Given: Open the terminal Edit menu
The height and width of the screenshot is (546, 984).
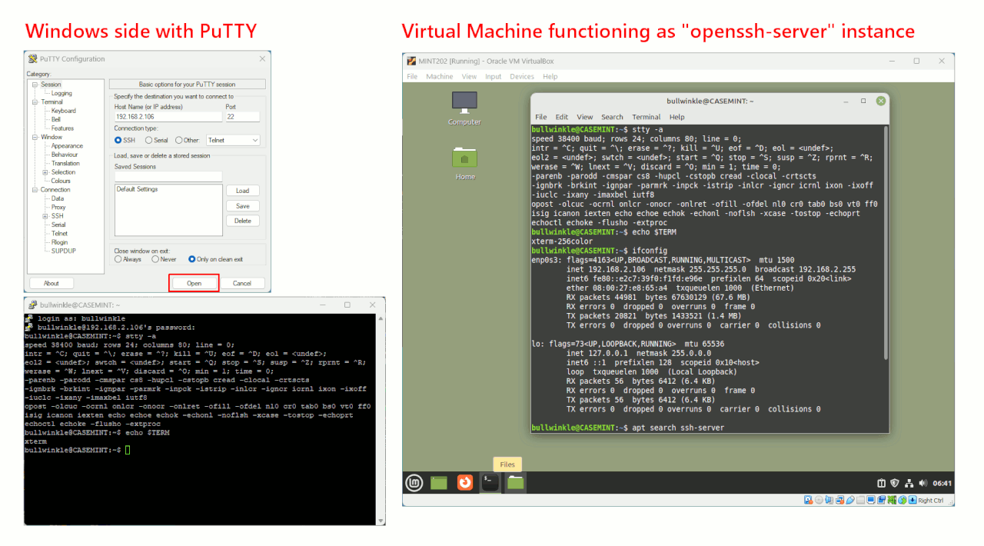Looking at the screenshot, I should pos(562,117).
